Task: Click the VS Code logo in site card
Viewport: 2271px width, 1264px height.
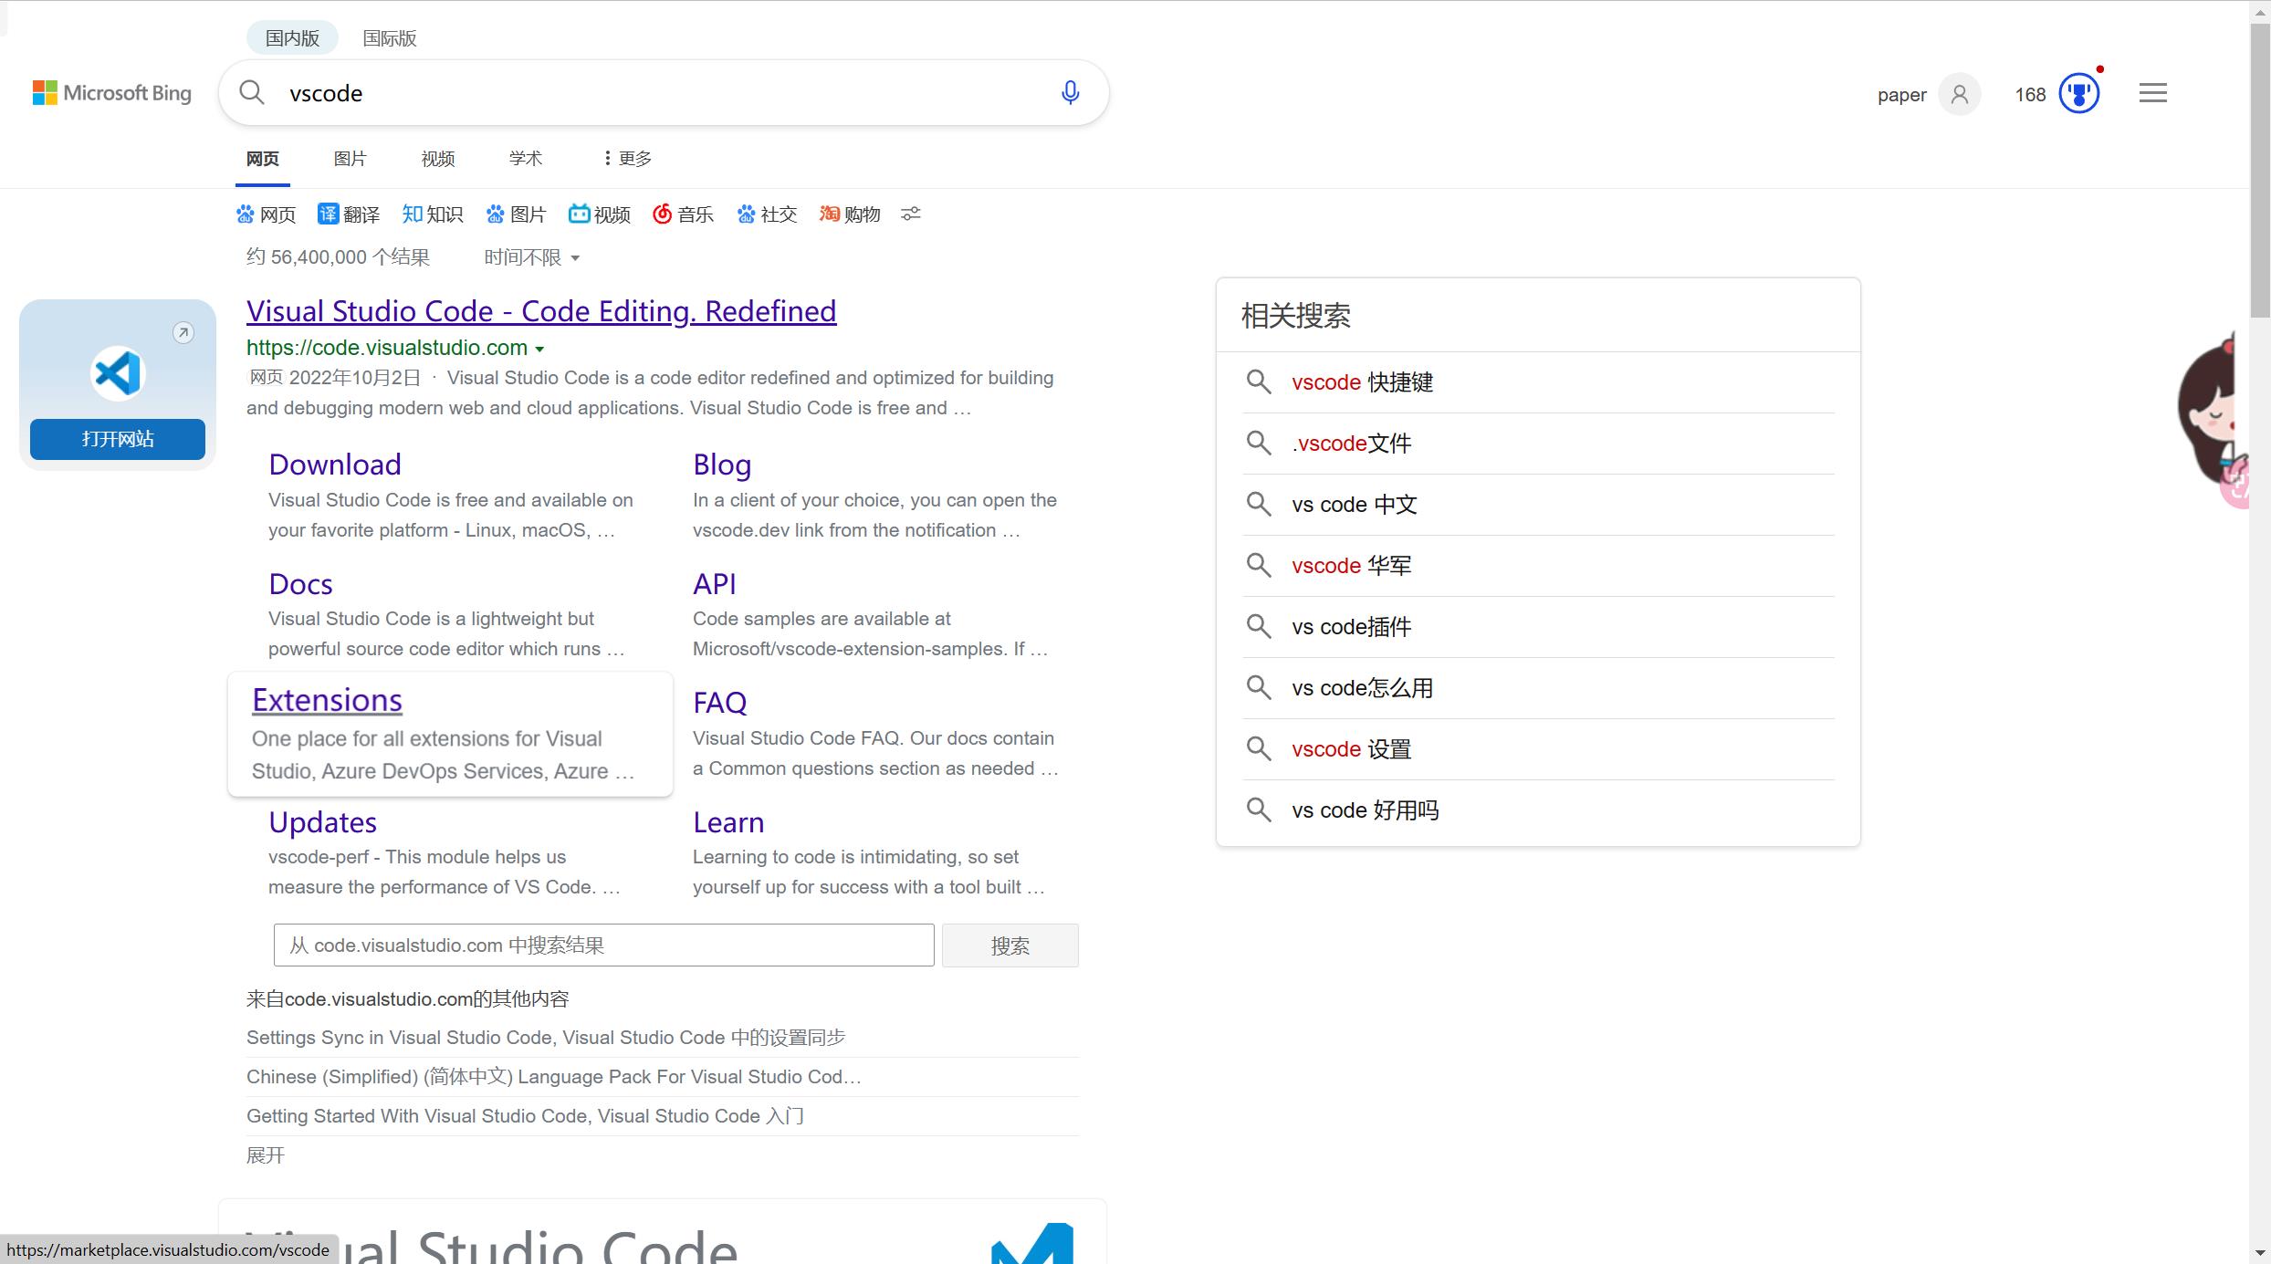Action: coord(118,373)
